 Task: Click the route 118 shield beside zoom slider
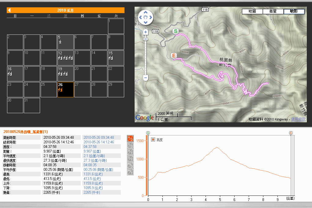155,31
